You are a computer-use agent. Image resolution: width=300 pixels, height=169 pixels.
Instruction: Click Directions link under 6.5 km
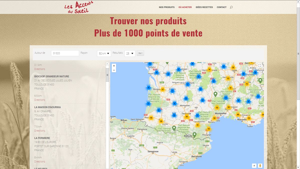point(40,100)
